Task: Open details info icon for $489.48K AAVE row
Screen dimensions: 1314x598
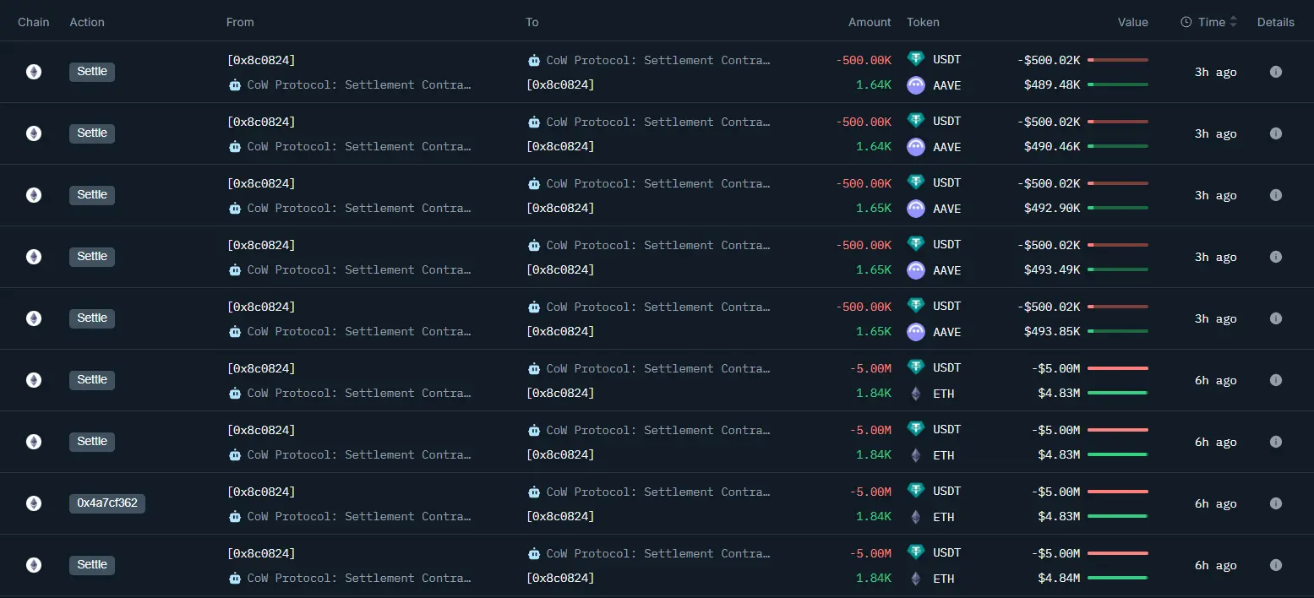Action: [1275, 72]
